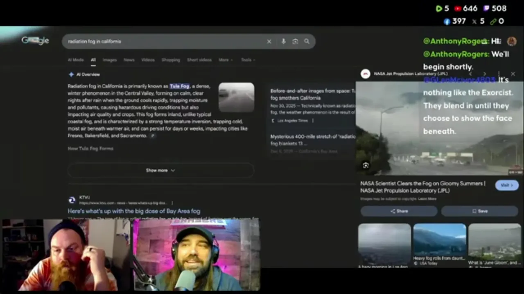Screen dimensions: 524x294
Task: Open the hazy morning related image thumbnail
Action: point(384,244)
